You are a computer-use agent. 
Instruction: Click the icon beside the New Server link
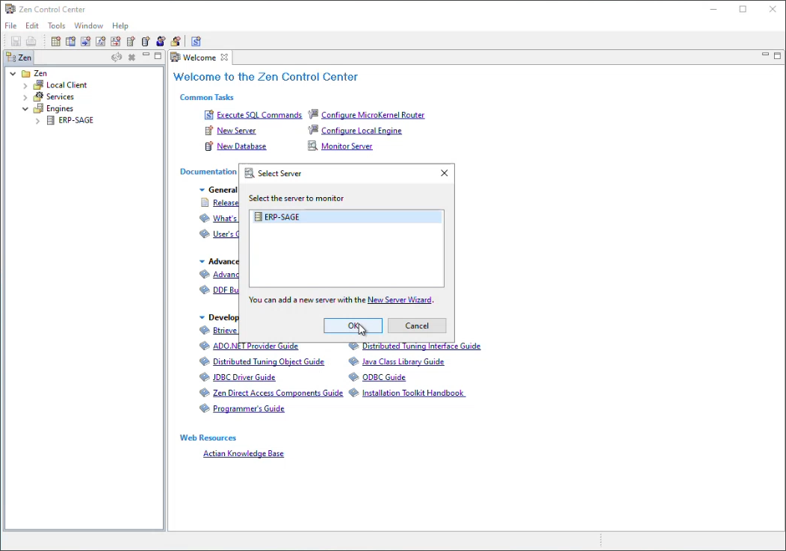click(209, 131)
